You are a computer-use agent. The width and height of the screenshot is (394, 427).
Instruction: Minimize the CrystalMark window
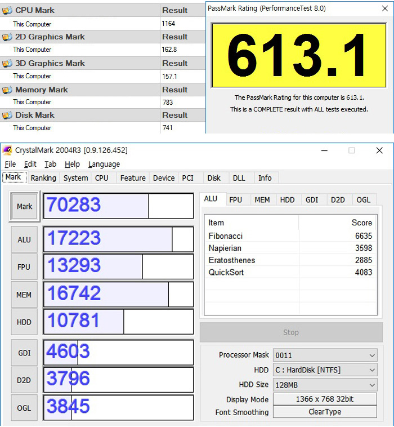tap(324, 150)
